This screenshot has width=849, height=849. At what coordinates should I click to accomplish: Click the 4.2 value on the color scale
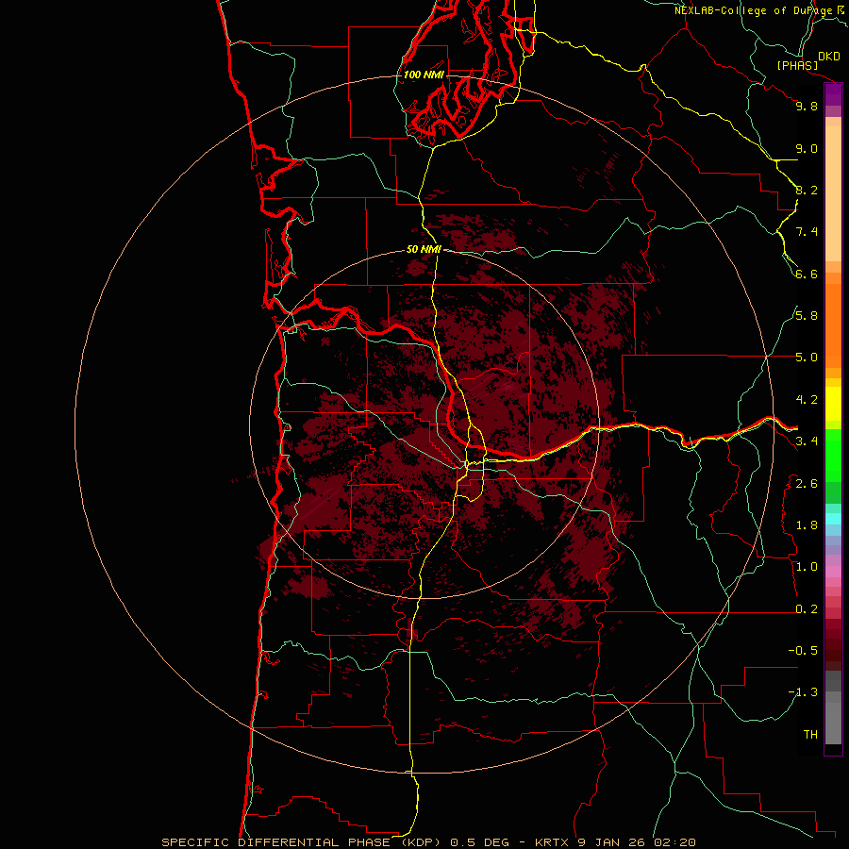[x=807, y=399]
